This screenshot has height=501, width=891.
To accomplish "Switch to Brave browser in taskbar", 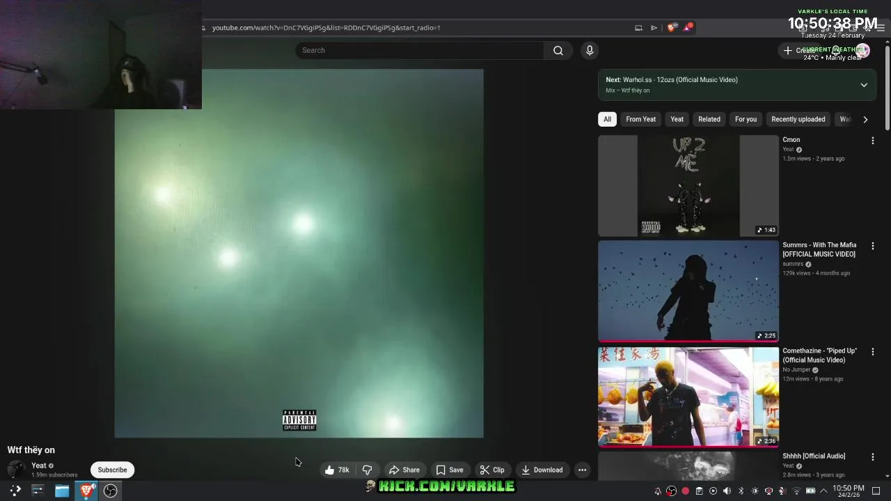I will [x=86, y=491].
